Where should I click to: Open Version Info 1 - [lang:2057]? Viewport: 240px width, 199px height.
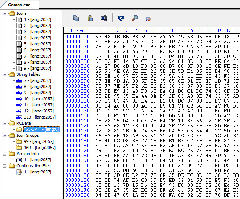point(37,160)
